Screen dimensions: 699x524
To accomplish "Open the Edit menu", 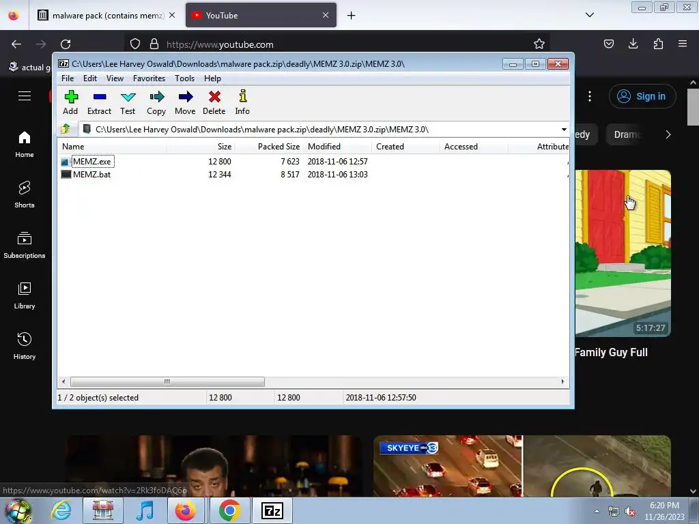I will [x=90, y=78].
